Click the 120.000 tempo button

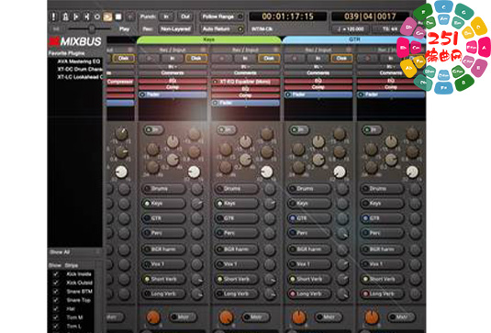[351, 28]
